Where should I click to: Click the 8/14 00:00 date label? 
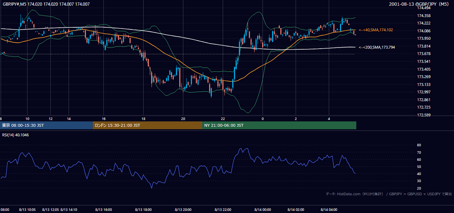[263, 210]
